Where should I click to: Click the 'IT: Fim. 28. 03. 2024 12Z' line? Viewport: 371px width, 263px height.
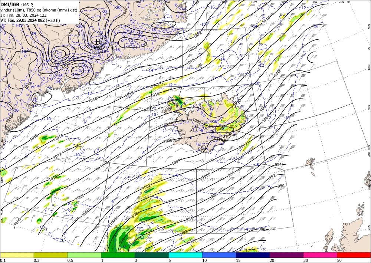(x=23, y=15)
